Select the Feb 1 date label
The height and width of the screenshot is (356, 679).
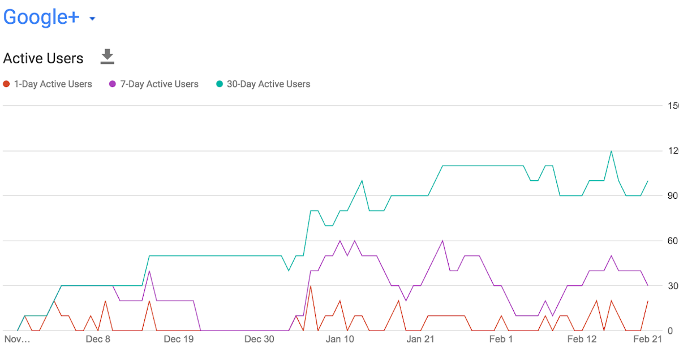501,339
